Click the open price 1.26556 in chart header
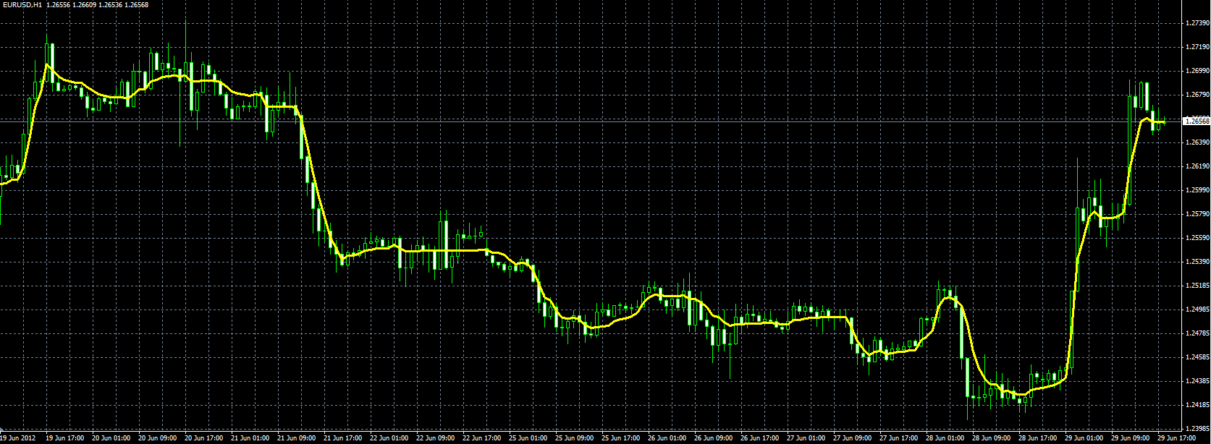 tap(57, 5)
